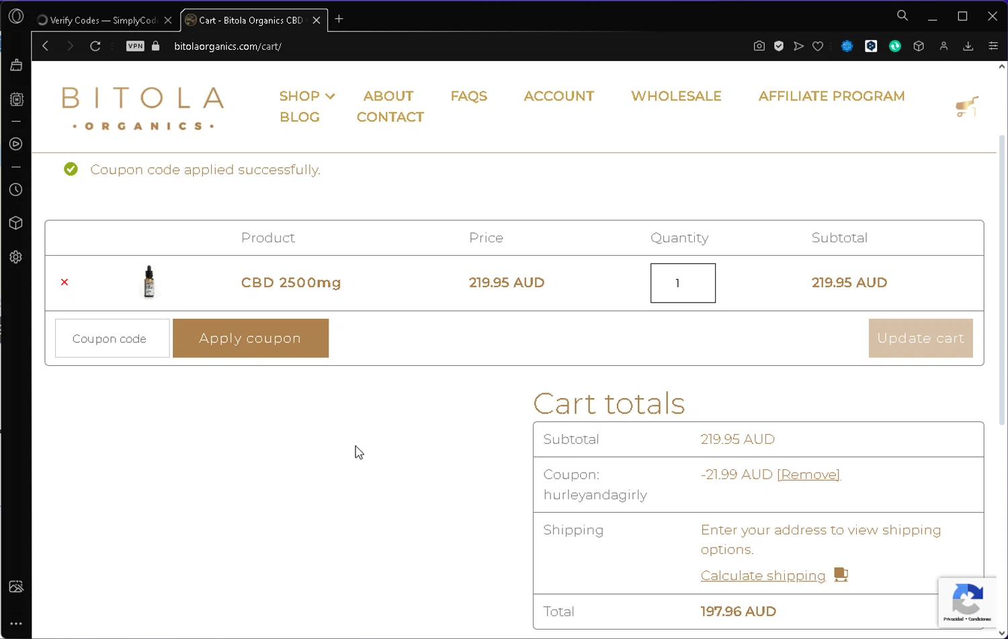1008x639 pixels.
Task: Click the Coupon code applied successfully message
Action: click(205, 170)
